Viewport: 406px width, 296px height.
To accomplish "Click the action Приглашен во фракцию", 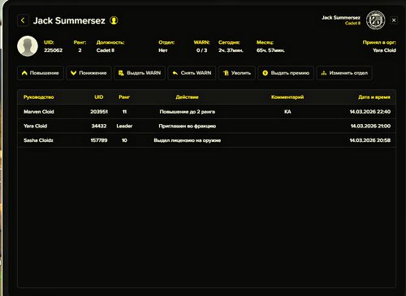I will (188, 126).
